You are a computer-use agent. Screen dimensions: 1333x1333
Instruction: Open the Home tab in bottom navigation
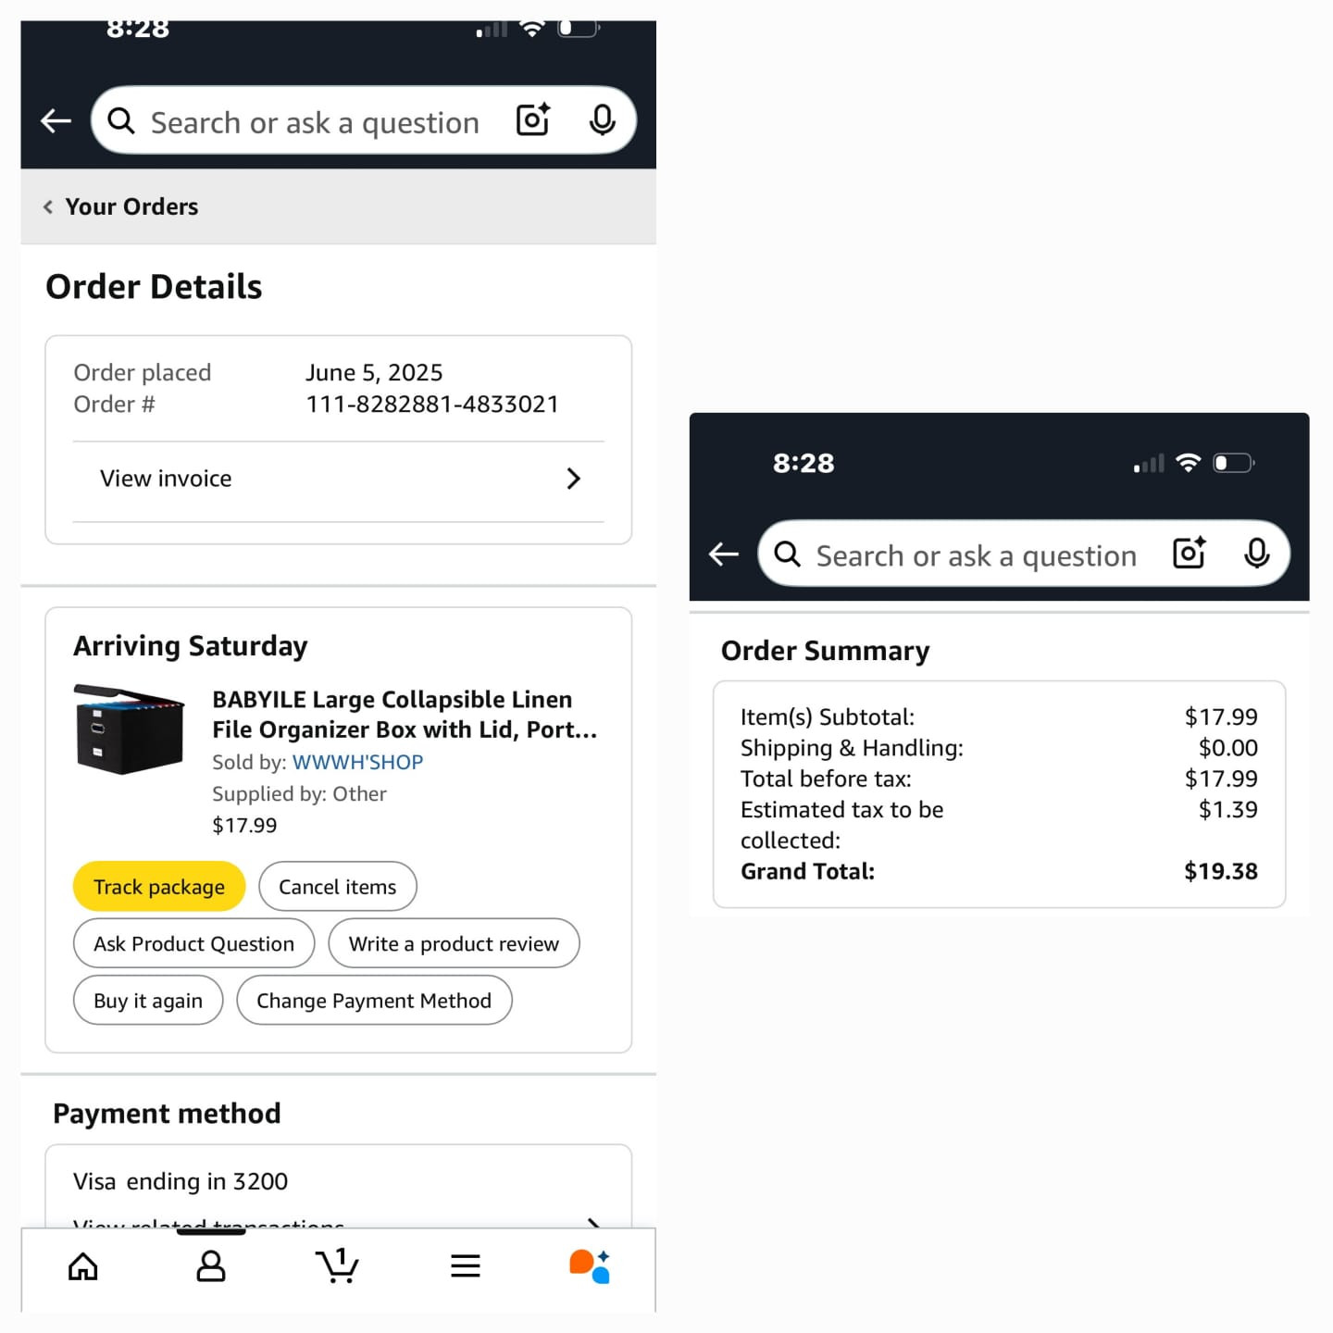pyautogui.click(x=83, y=1265)
